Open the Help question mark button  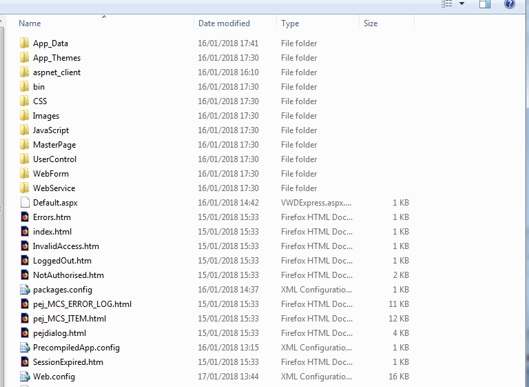tap(510, 4)
